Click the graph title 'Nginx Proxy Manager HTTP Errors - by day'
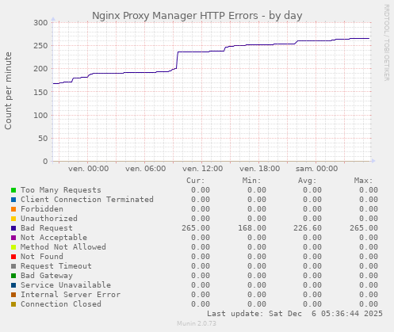 [x=197, y=16]
